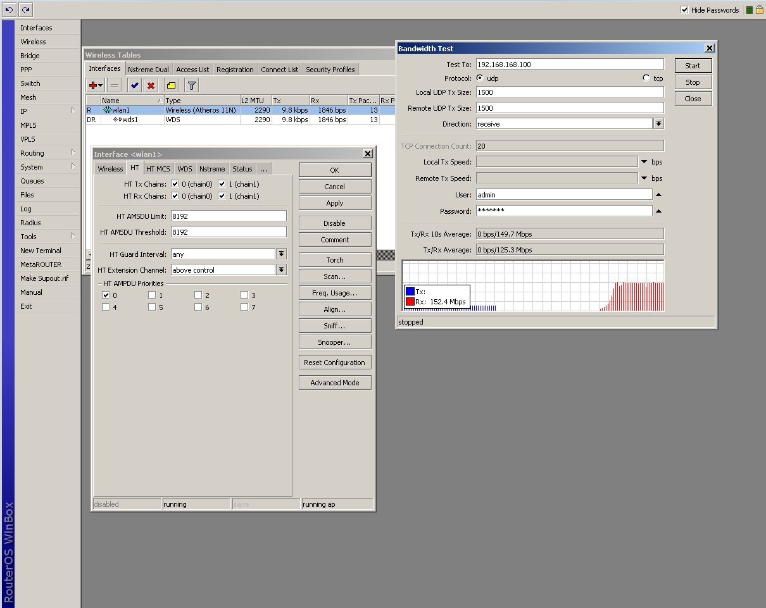The height and width of the screenshot is (608, 766).
Task: Uncheck HT Tx Chains 1 (chain1)
Action: pos(222,184)
